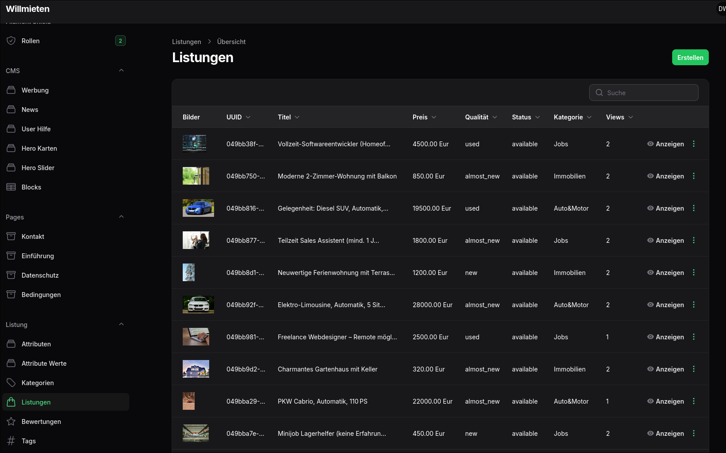Screen dimensions: 726x453
Task: Click the Bewertungen star icon
Action: tap(11, 422)
